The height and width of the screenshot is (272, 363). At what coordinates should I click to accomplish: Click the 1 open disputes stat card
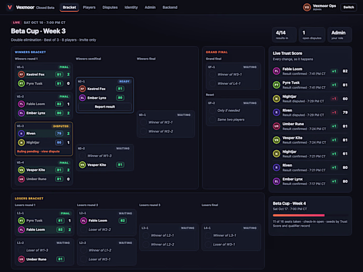[312, 35]
